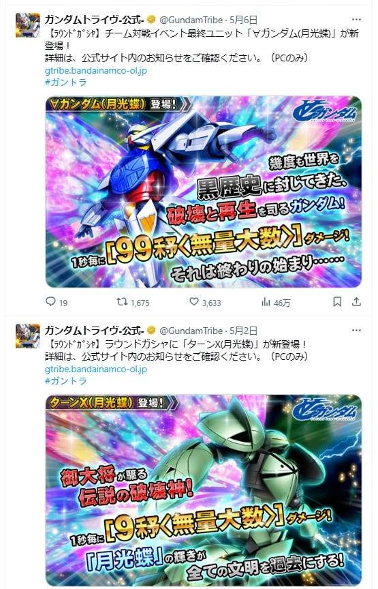Open more options for the May 2 tweet
This screenshot has height=589, width=378.
pyautogui.click(x=356, y=331)
